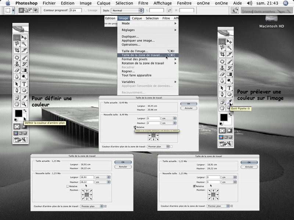Reset default colors icon in right toolbox
The height and width of the screenshot is (220, 294).
tap(221, 124)
